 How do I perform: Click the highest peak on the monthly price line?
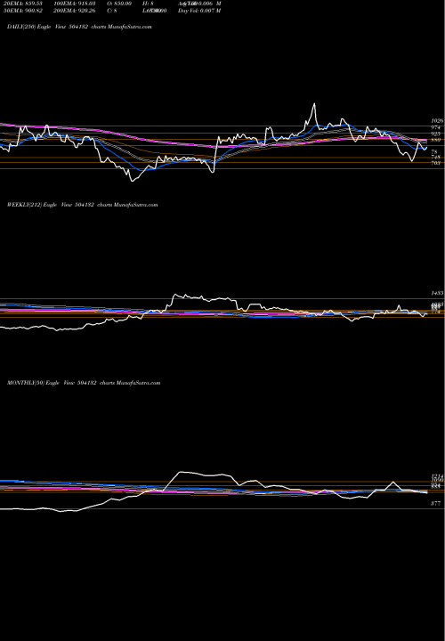[x=180, y=472]
